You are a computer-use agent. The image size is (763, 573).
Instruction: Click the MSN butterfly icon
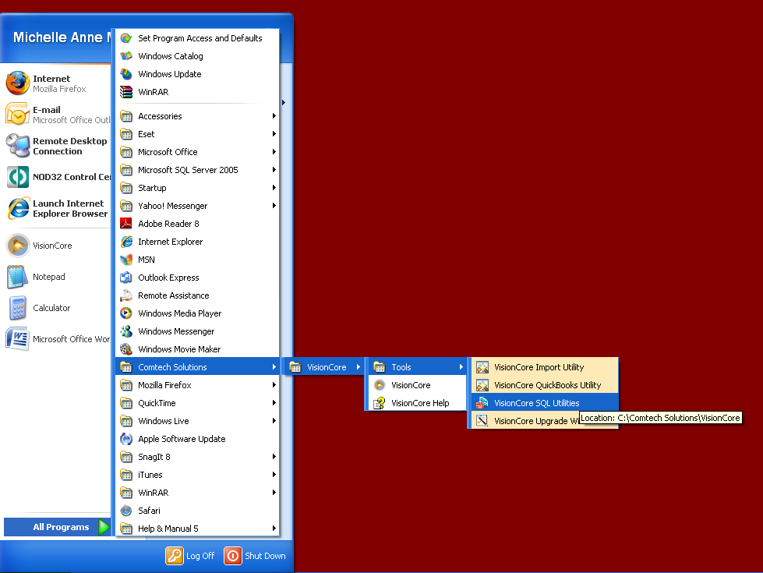[x=126, y=260]
